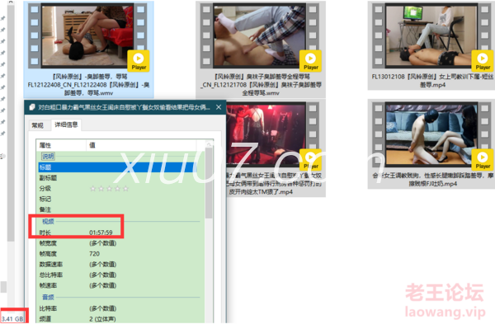Close the properties dialog
Image resolution: width=495 pixels, height=324 pixels.
pos(219,107)
